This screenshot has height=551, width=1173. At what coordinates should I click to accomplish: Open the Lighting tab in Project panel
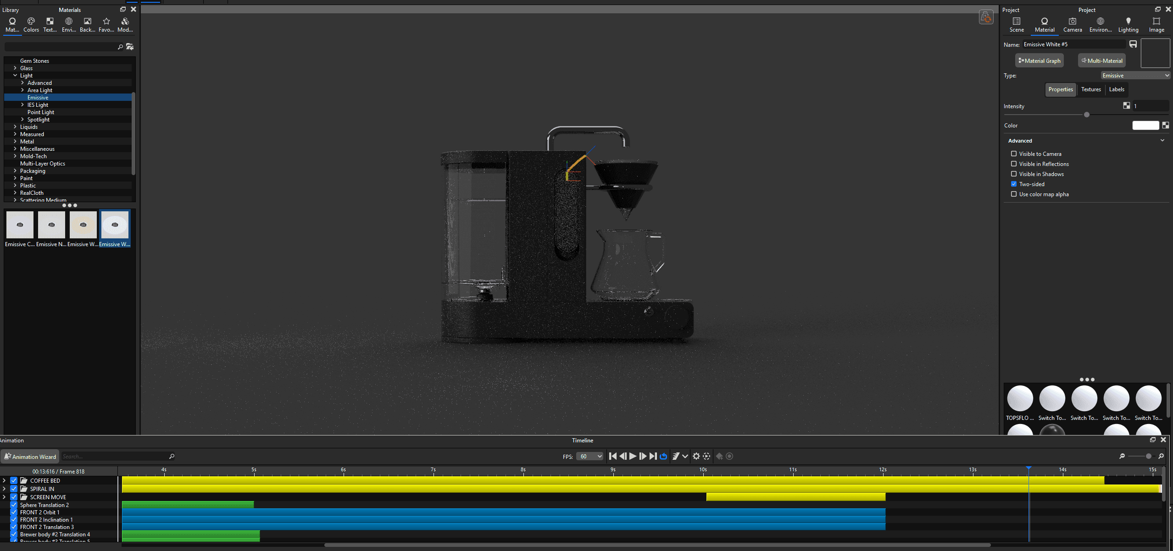click(1128, 24)
